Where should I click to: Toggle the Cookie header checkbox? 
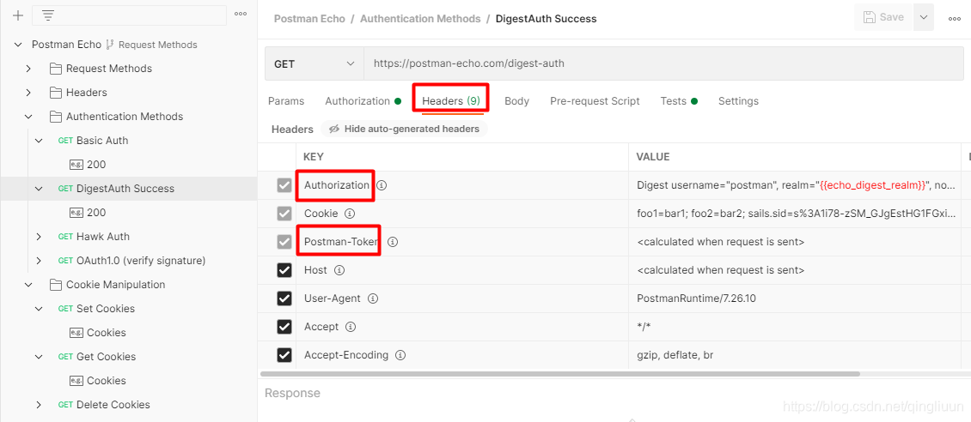(284, 214)
